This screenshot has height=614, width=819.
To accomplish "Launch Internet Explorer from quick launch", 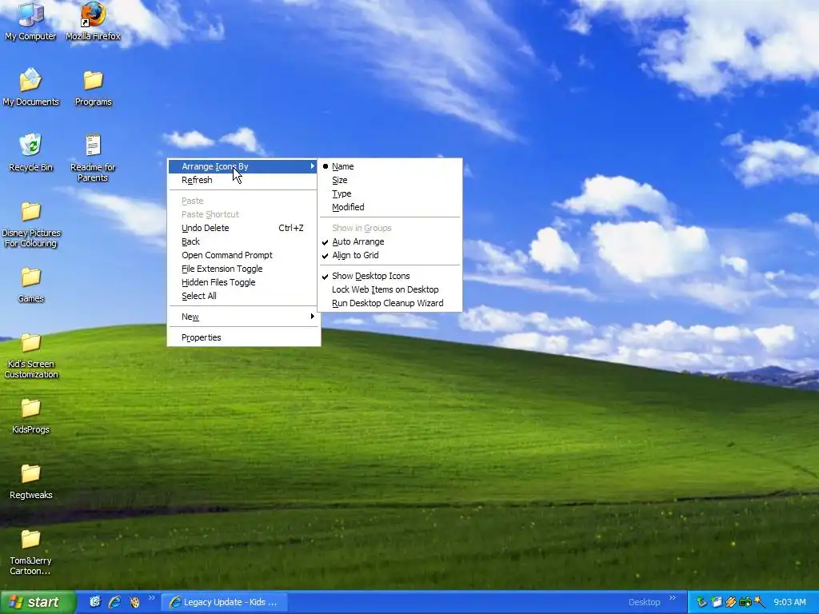I will (x=114, y=602).
